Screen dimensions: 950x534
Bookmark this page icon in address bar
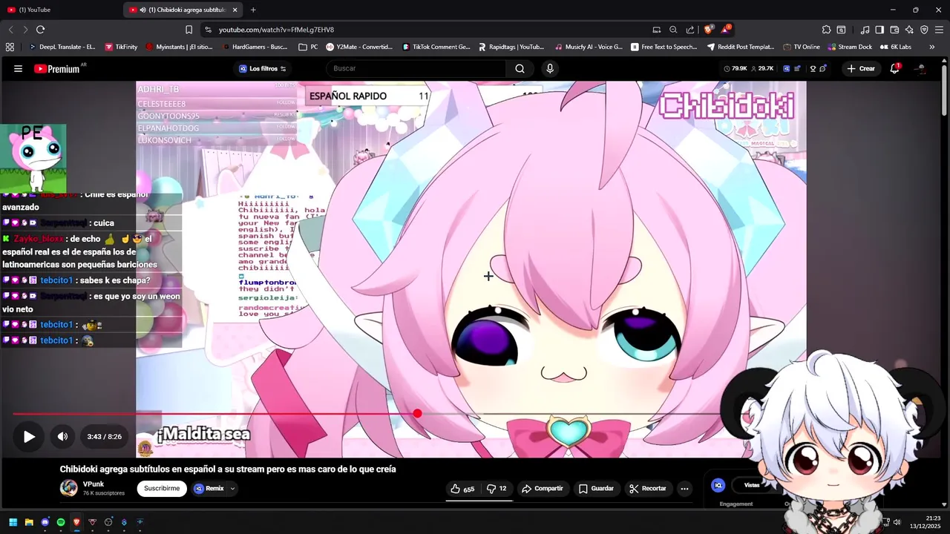coord(189,30)
